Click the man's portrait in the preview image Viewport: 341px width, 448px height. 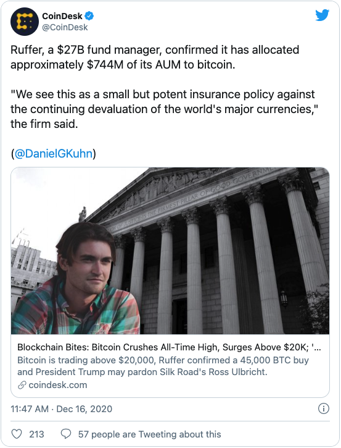[x=77, y=279]
